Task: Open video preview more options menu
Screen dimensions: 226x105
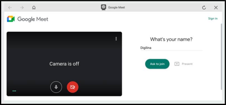Action: (x=116, y=39)
